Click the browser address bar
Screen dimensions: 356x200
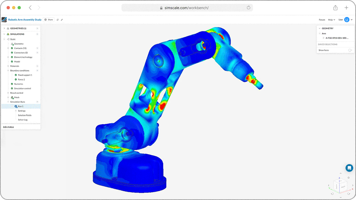187,8
